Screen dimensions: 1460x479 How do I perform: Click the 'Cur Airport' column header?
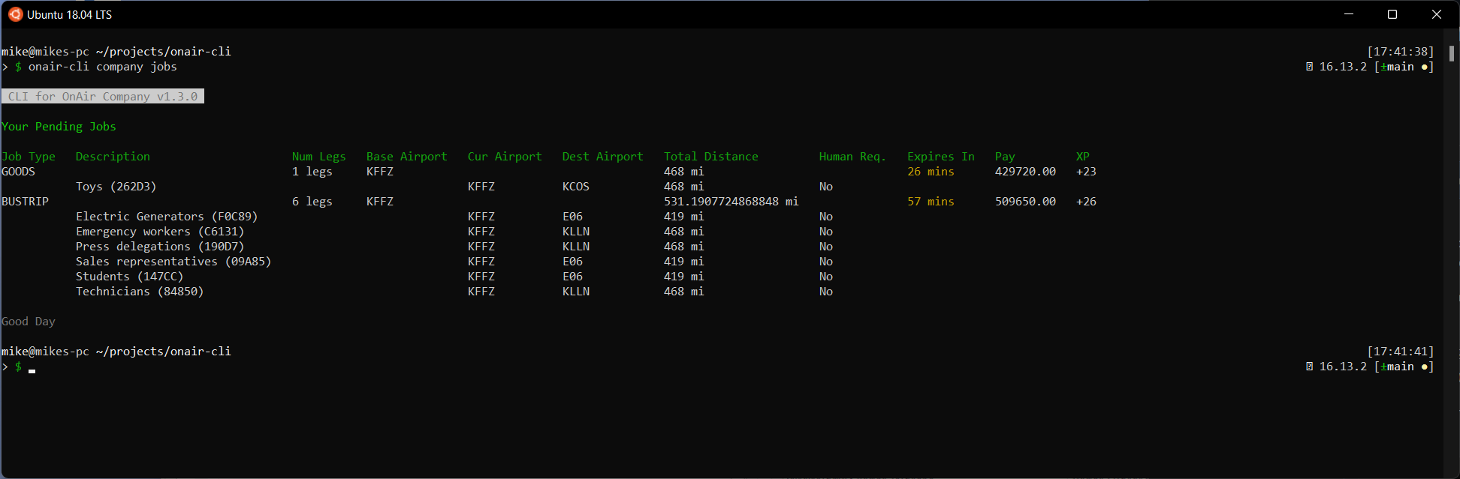505,157
